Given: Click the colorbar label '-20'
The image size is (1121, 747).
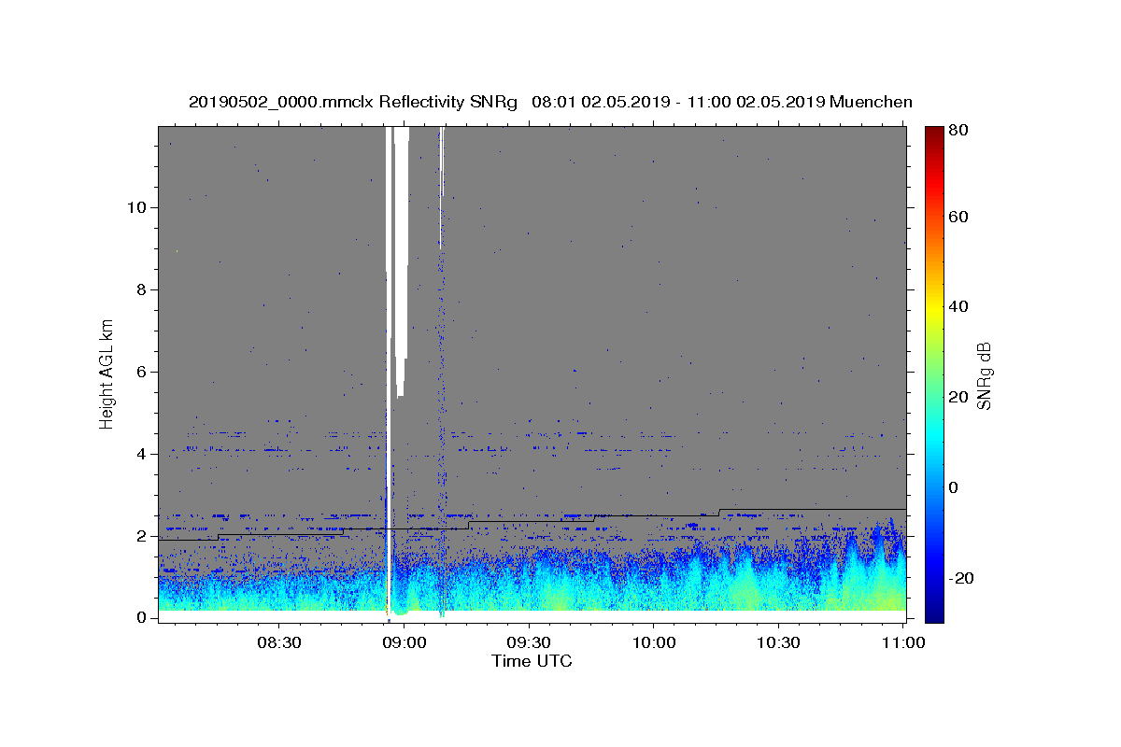Looking at the screenshot, I should click(x=962, y=578).
